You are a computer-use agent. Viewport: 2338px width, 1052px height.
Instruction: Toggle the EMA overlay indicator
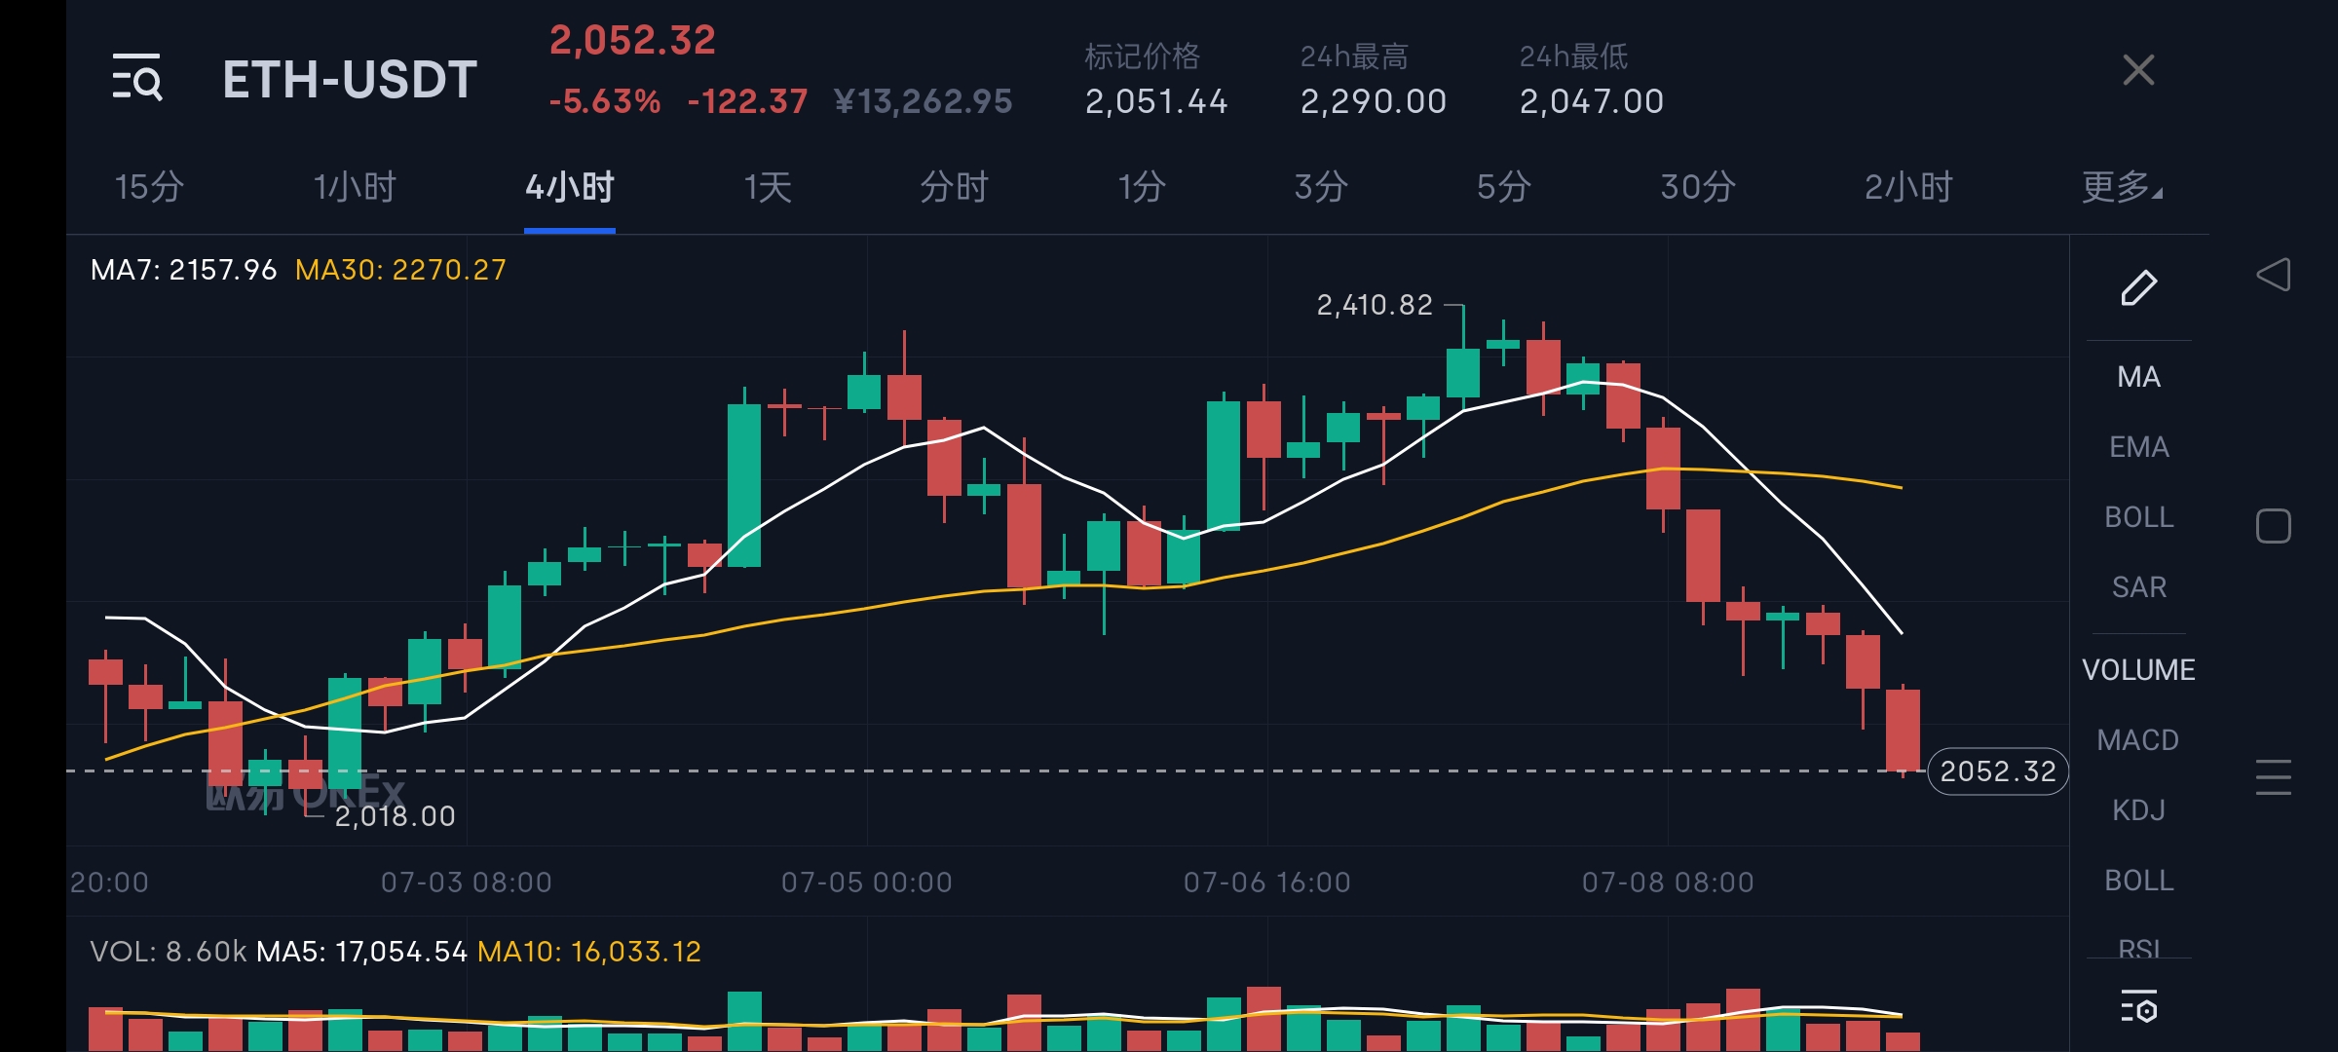tap(2138, 447)
